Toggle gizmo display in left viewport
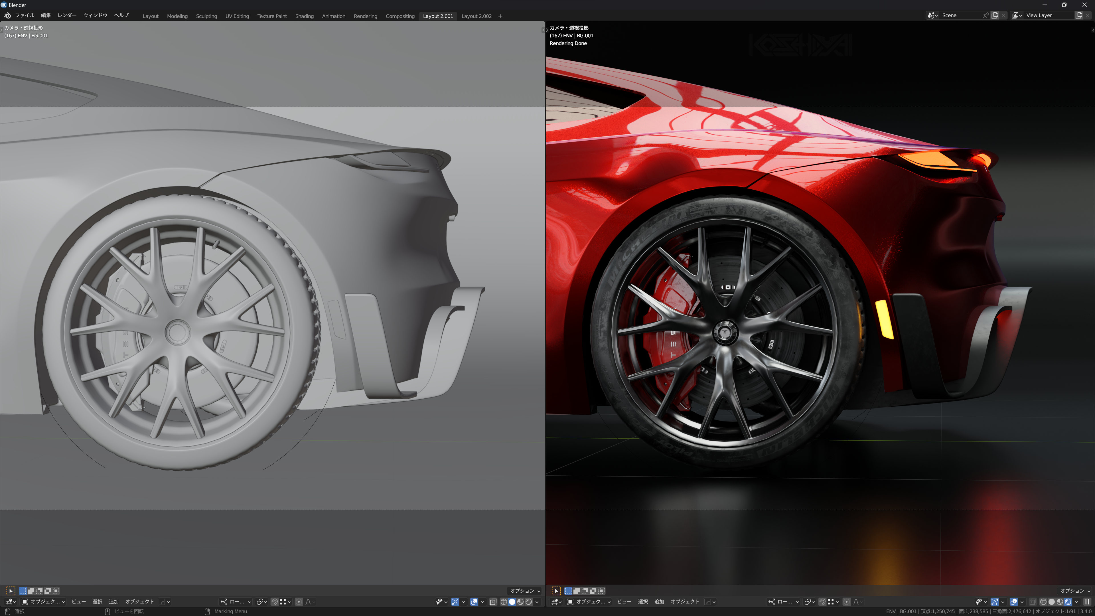 455,601
